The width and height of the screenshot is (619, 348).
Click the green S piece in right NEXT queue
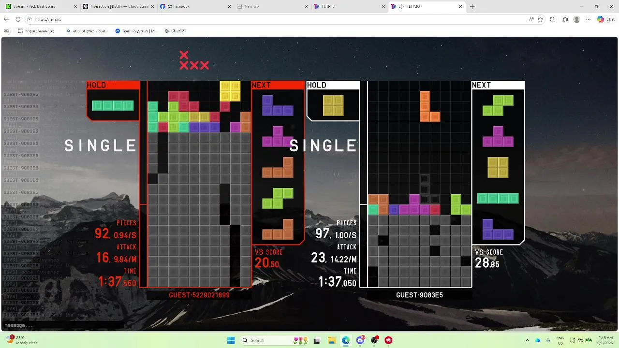pyautogui.click(x=498, y=105)
